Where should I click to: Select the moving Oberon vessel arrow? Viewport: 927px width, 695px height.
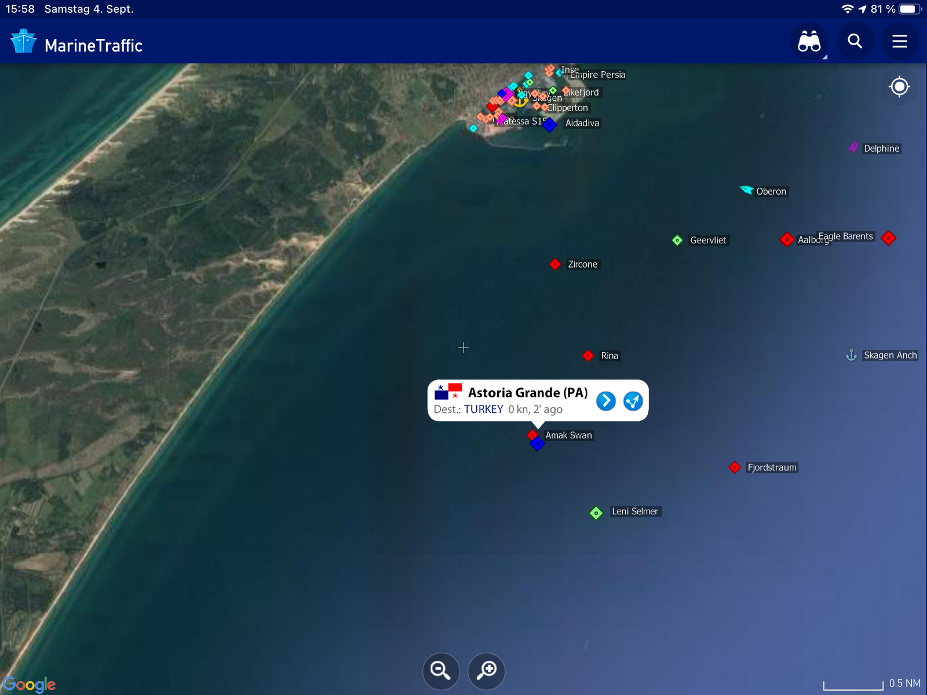pos(746,189)
